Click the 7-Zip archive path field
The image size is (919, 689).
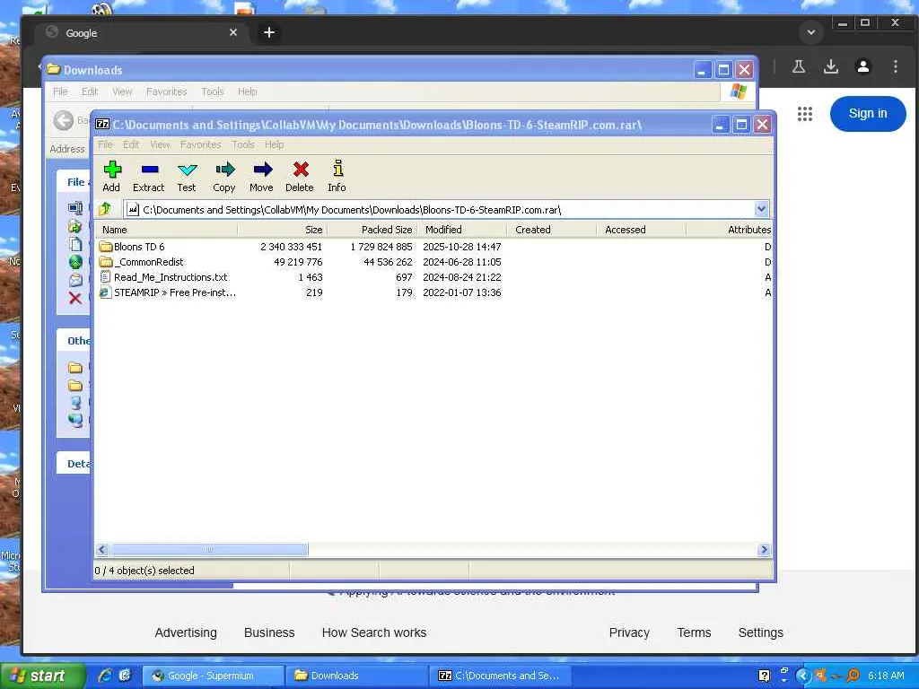coord(439,209)
